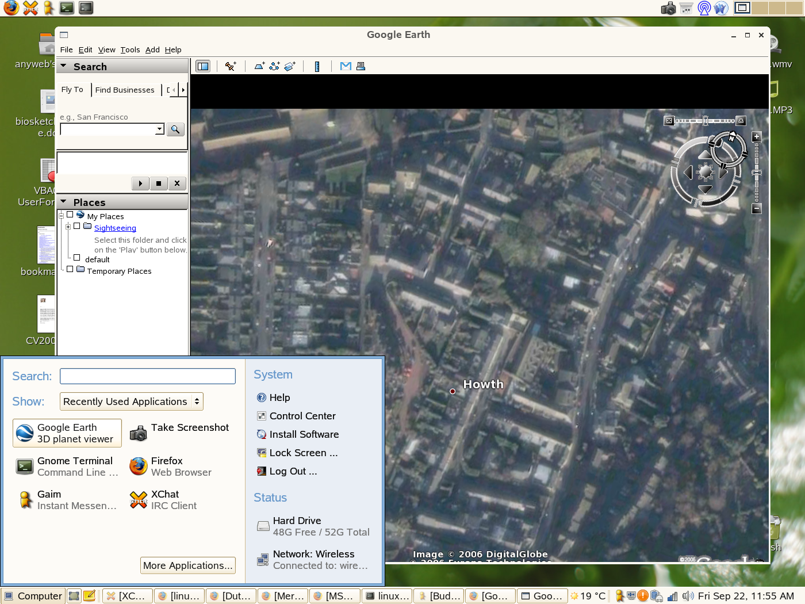Click the Fly To location input field
805x604 pixels.
(108, 129)
